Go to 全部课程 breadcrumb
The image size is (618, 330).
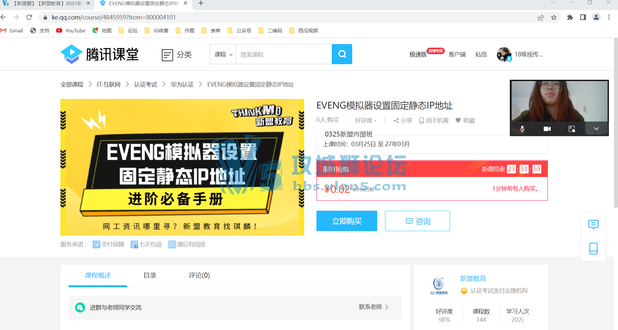tap(72, 85)
